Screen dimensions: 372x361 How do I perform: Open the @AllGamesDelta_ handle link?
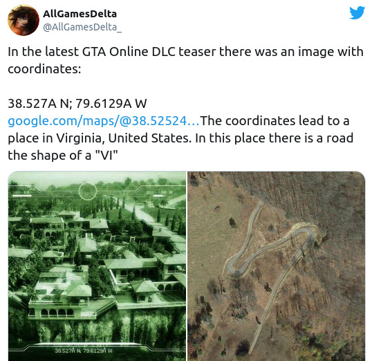tap(82, 27)
